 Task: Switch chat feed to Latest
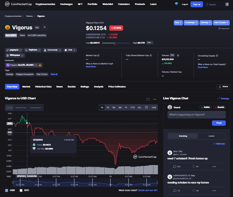pyautogui.click(x=212, y=136)
